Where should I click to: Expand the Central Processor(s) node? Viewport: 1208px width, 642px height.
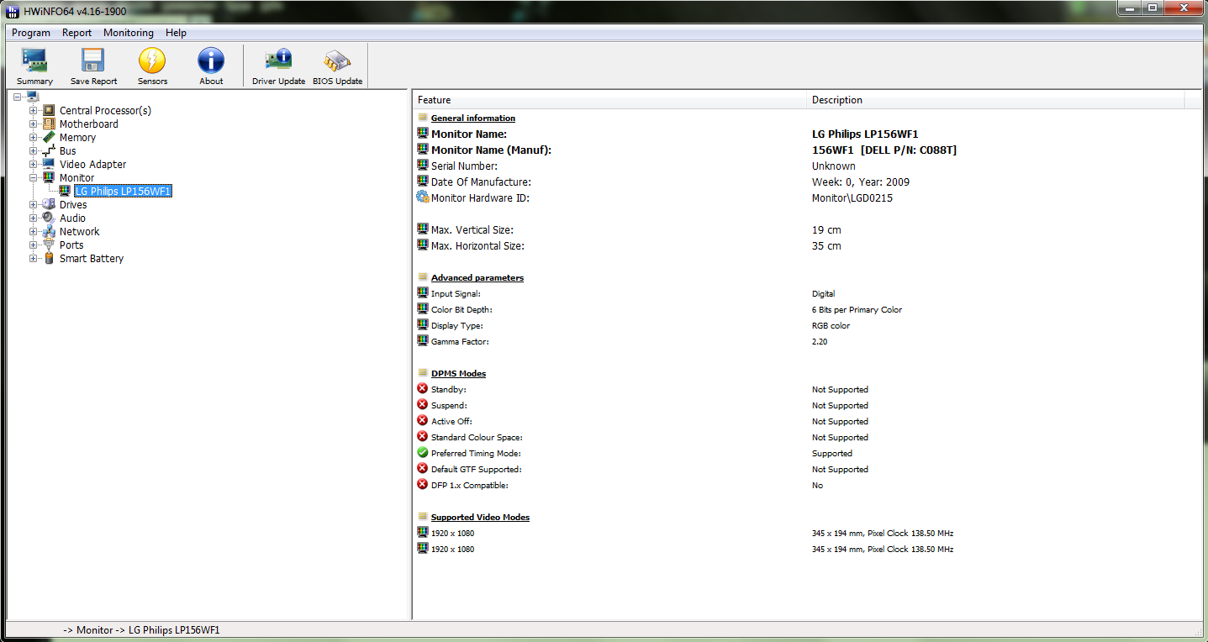point(34,110)
